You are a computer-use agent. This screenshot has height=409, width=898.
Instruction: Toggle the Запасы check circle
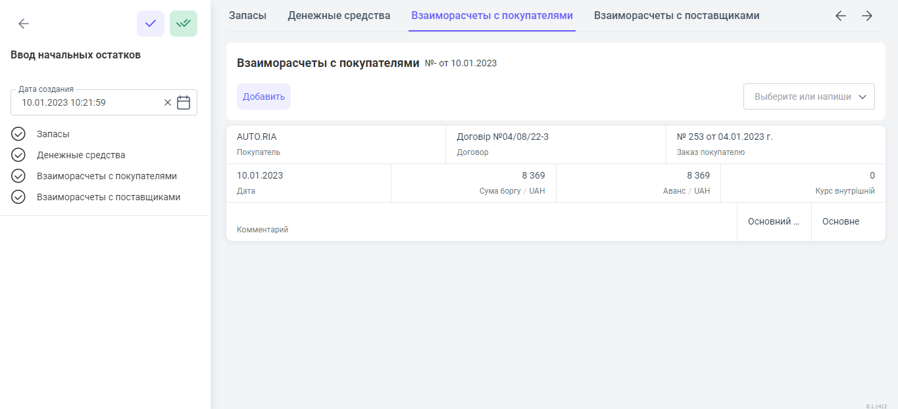(18, 134)
